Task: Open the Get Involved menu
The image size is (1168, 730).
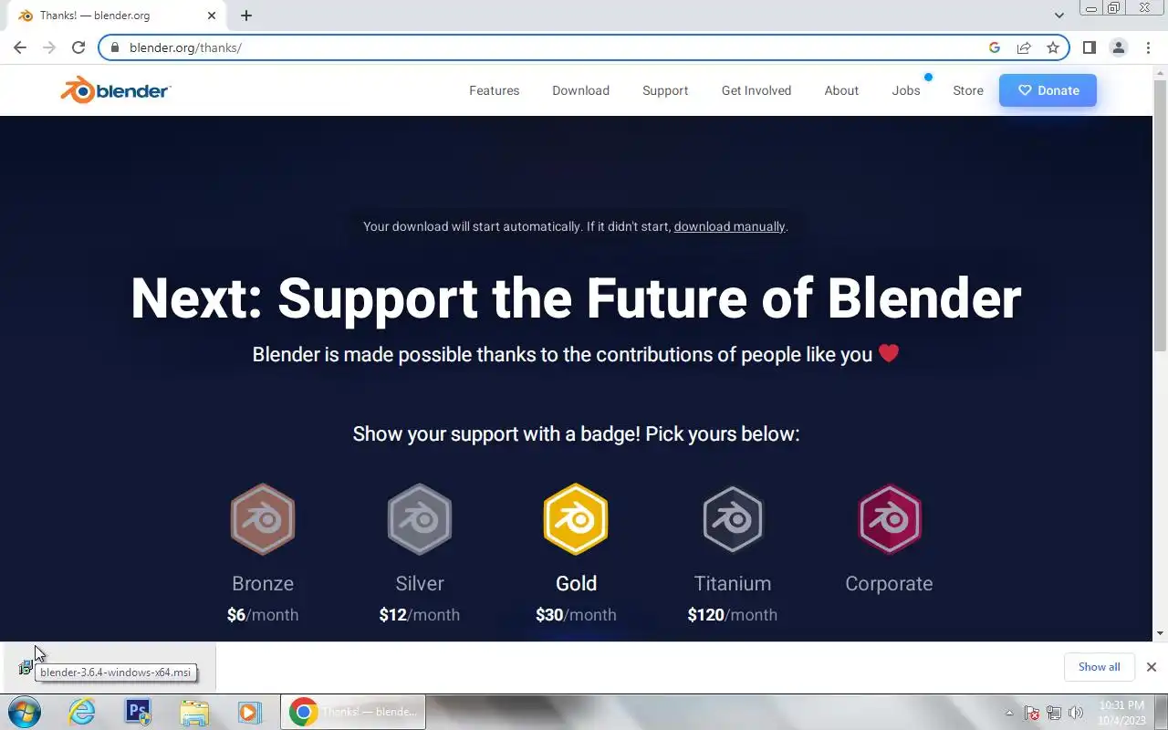Action: (x=756, y=90)
